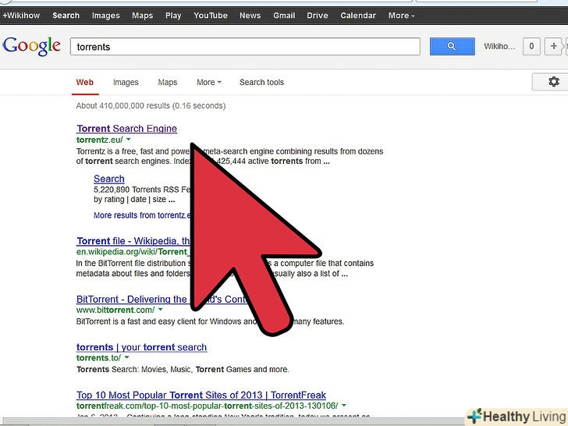This screenshot has height=426, width=568.
Task: Open the Search sitelink under torrentz
Action: pyautogui.click(x=109, y=179)
